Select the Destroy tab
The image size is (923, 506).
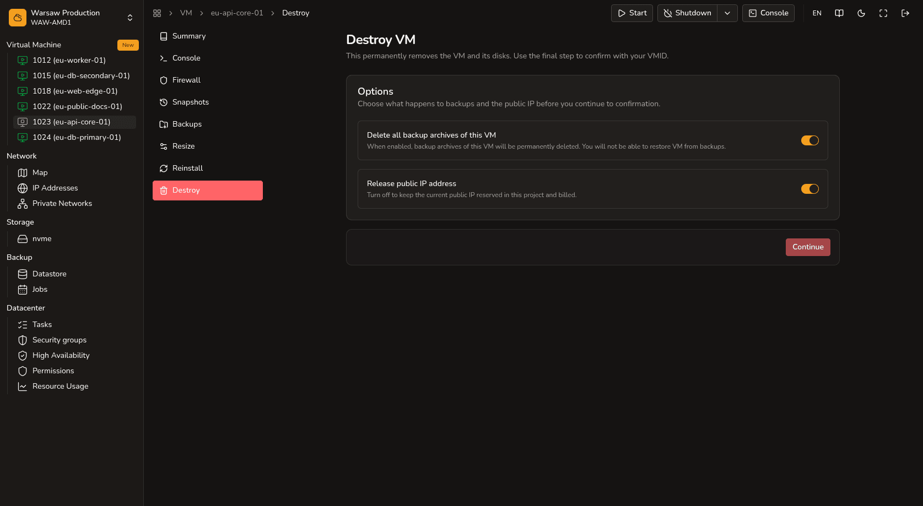pyautogui.click(x=208, y=191)
